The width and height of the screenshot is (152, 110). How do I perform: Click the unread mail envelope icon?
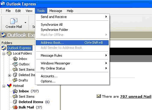pos(98,96)
